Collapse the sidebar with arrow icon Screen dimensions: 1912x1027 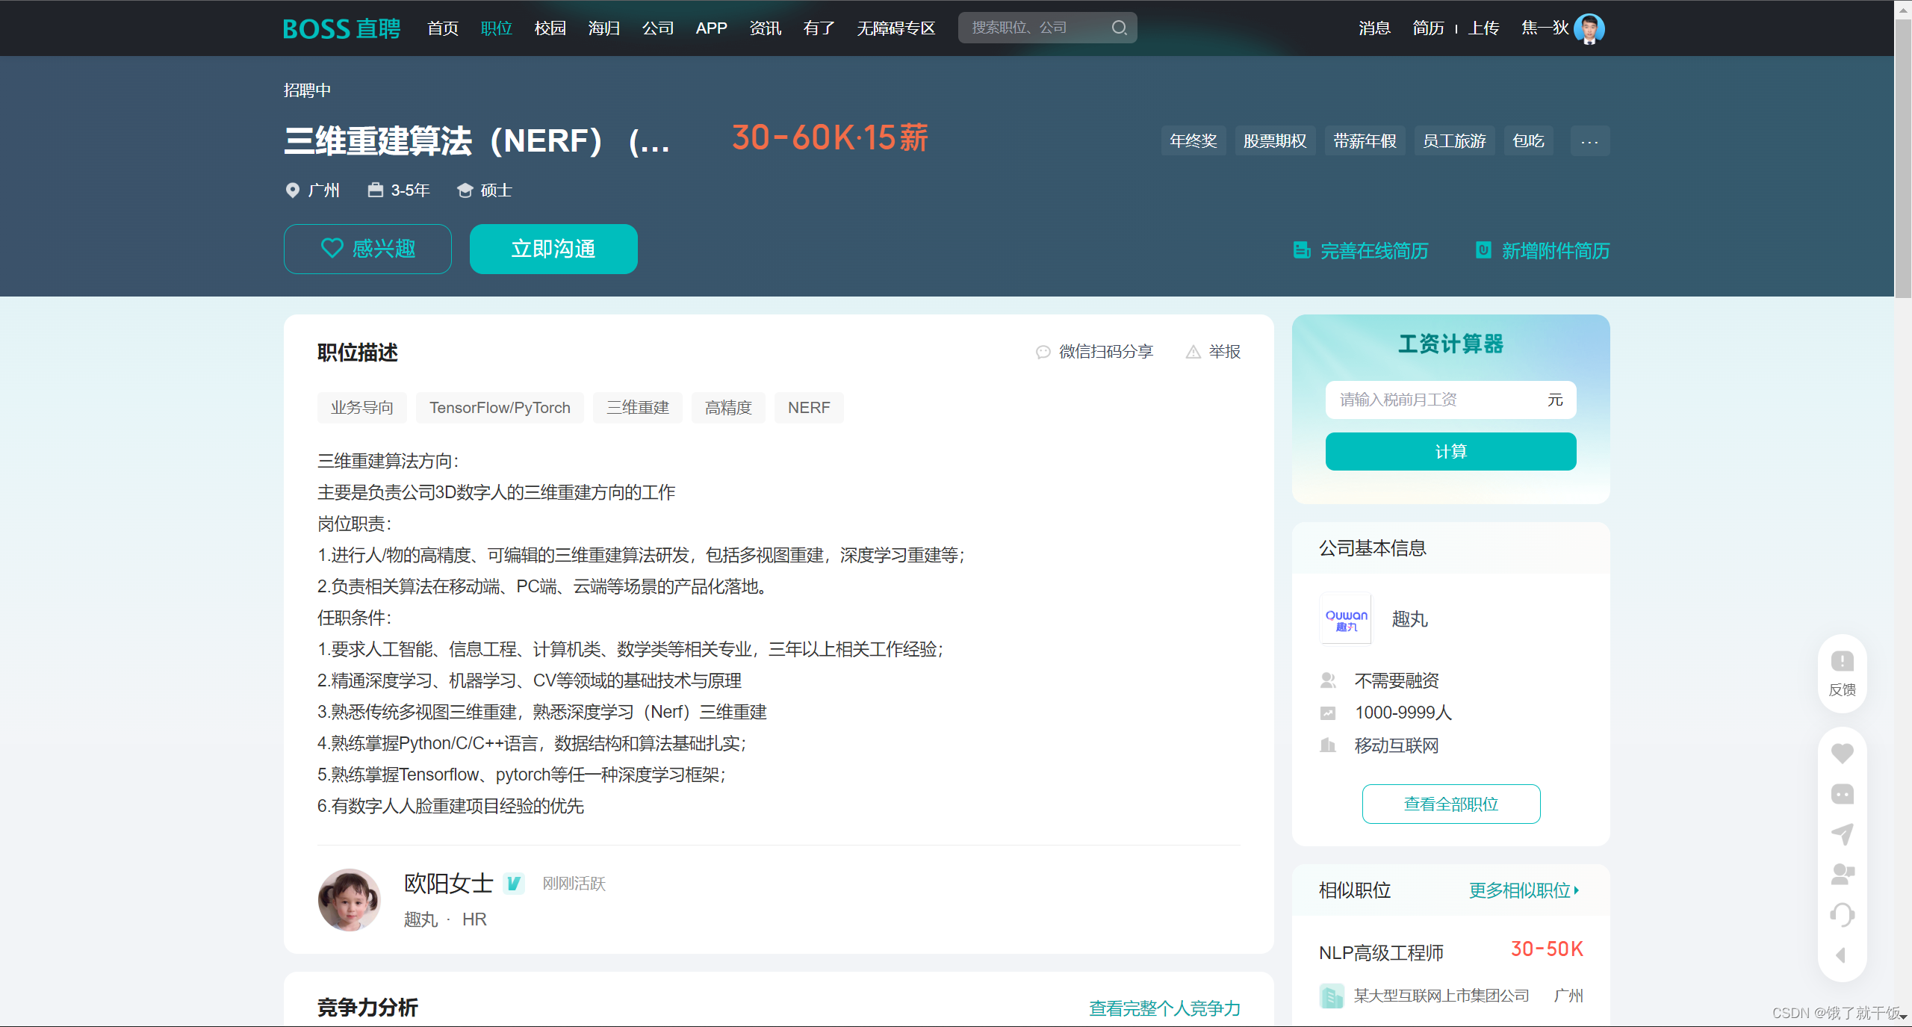click(1841, 955)
